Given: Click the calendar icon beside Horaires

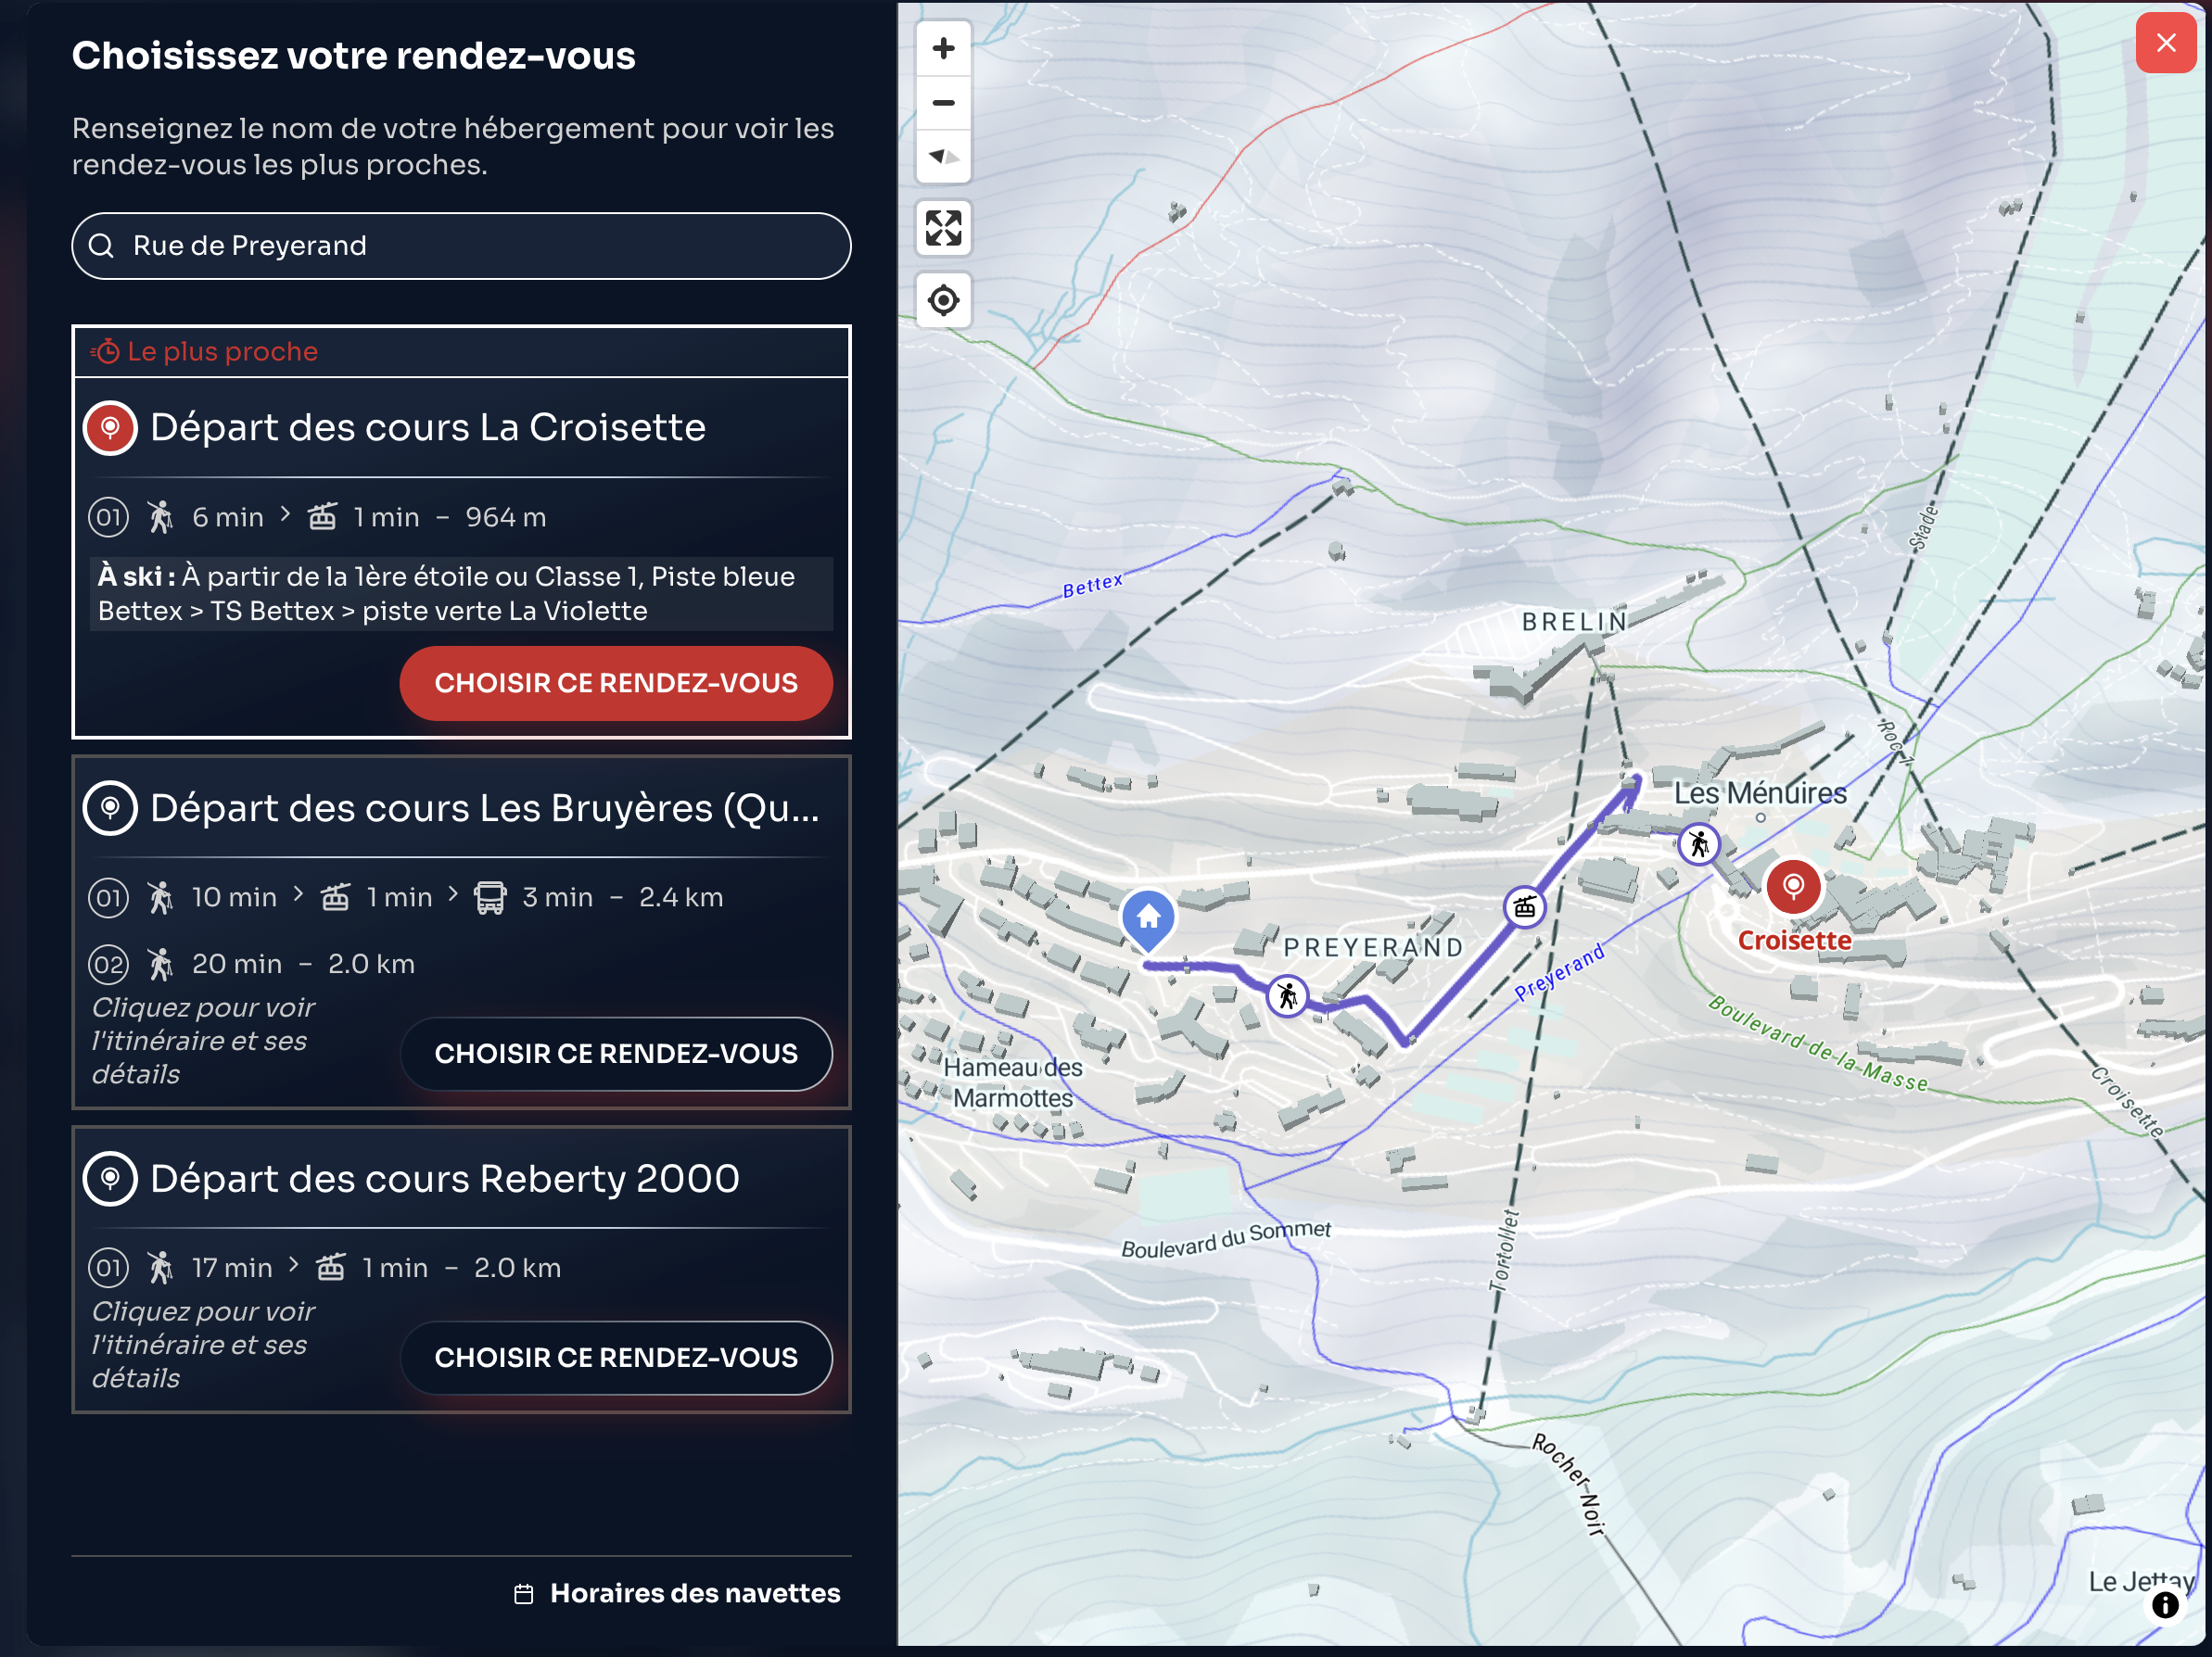Looking at the screenshot, I should (x=524, y=1595).
